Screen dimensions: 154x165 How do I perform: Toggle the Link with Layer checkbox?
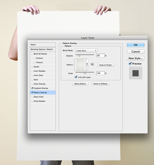coord(76,77)
